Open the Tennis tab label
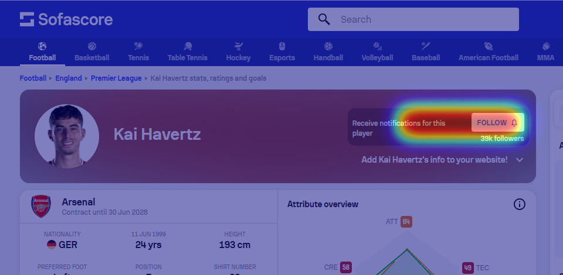563x275 pixels. tap(138, 58)
